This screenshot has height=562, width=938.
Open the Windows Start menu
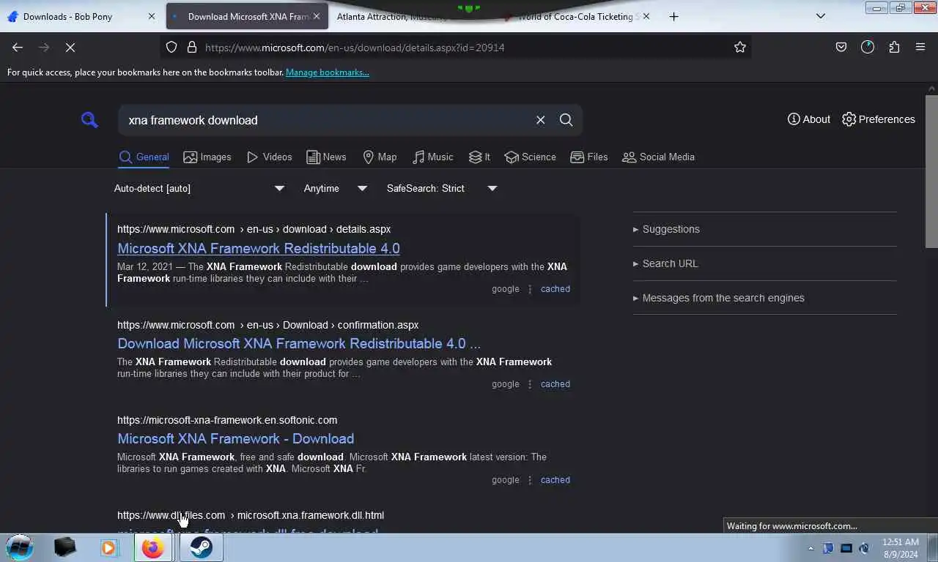pos(20,547)
